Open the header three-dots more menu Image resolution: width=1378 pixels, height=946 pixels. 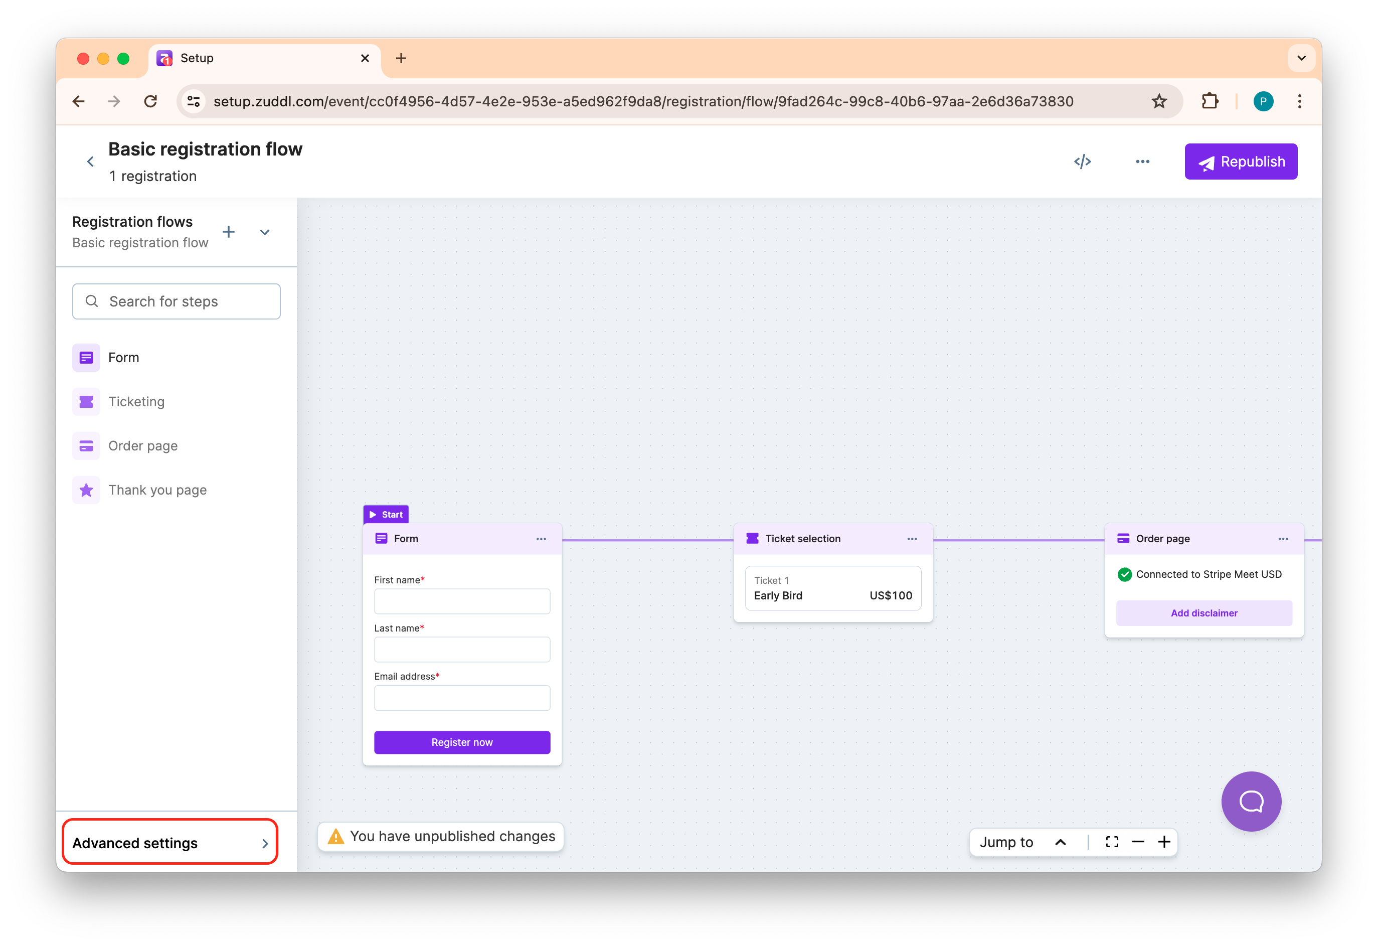pos(1142,162)
